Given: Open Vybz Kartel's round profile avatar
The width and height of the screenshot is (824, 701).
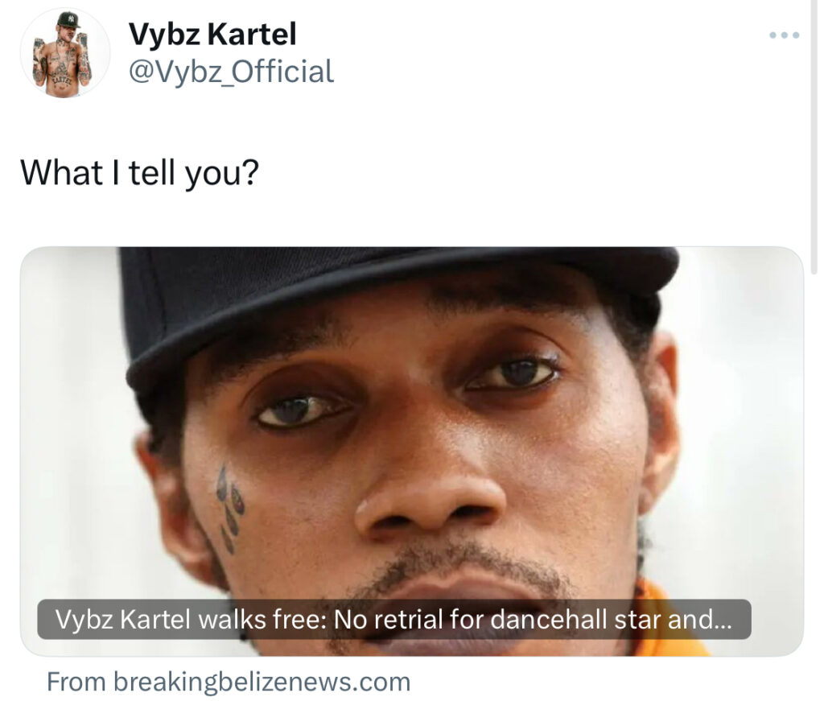Looking at the screenshot, I should click(64, 52).
